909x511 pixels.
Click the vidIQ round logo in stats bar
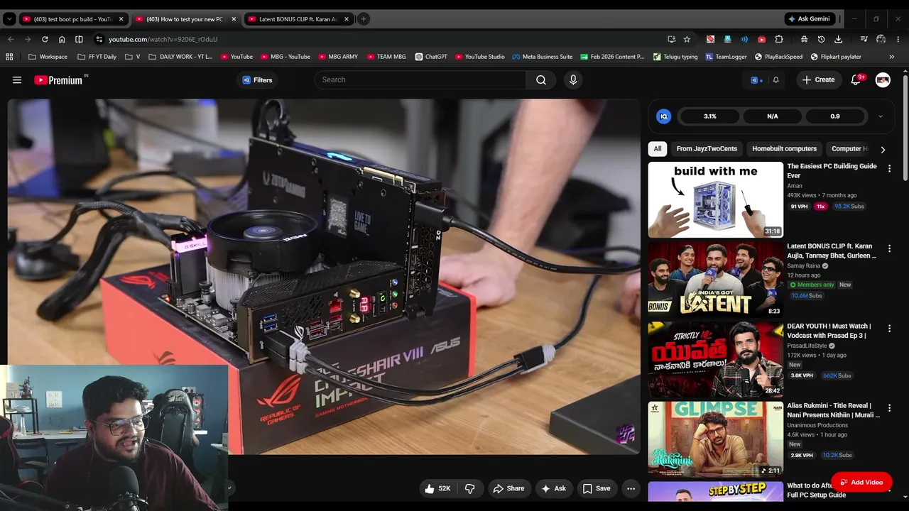[663, 116]
